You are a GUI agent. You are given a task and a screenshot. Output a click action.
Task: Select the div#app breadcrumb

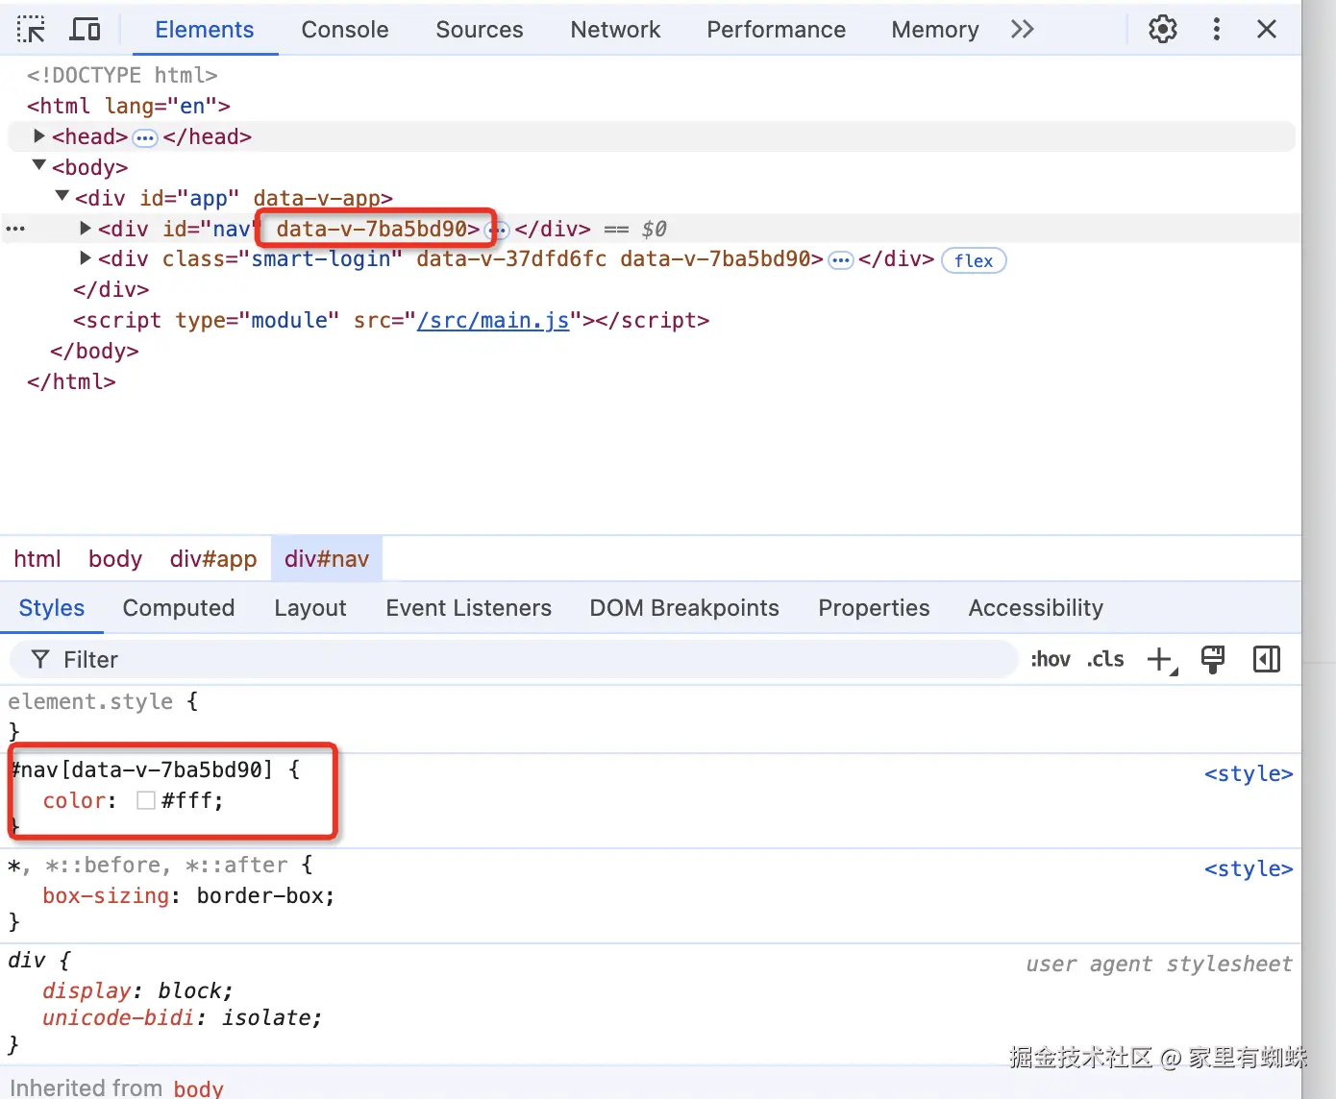tap(213, 558)
